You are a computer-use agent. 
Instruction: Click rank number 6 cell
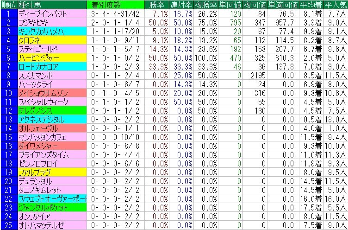[9, 58]
